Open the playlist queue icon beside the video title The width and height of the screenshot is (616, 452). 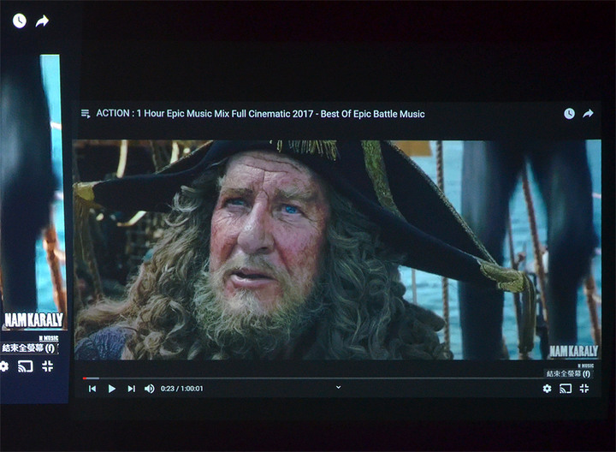86,114
